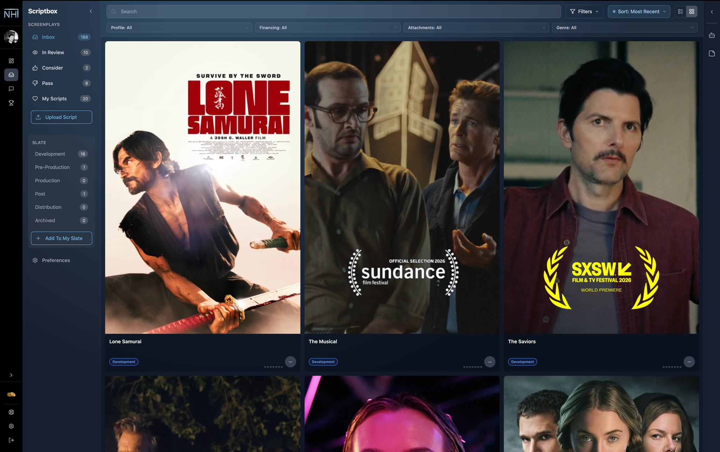Select Distribution slate stage
Screen dimensions: 720x452
(61, 207)
